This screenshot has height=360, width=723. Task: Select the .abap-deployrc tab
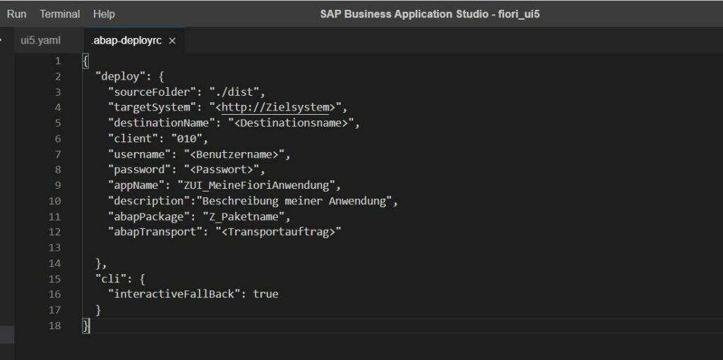(x=126, y=41)
